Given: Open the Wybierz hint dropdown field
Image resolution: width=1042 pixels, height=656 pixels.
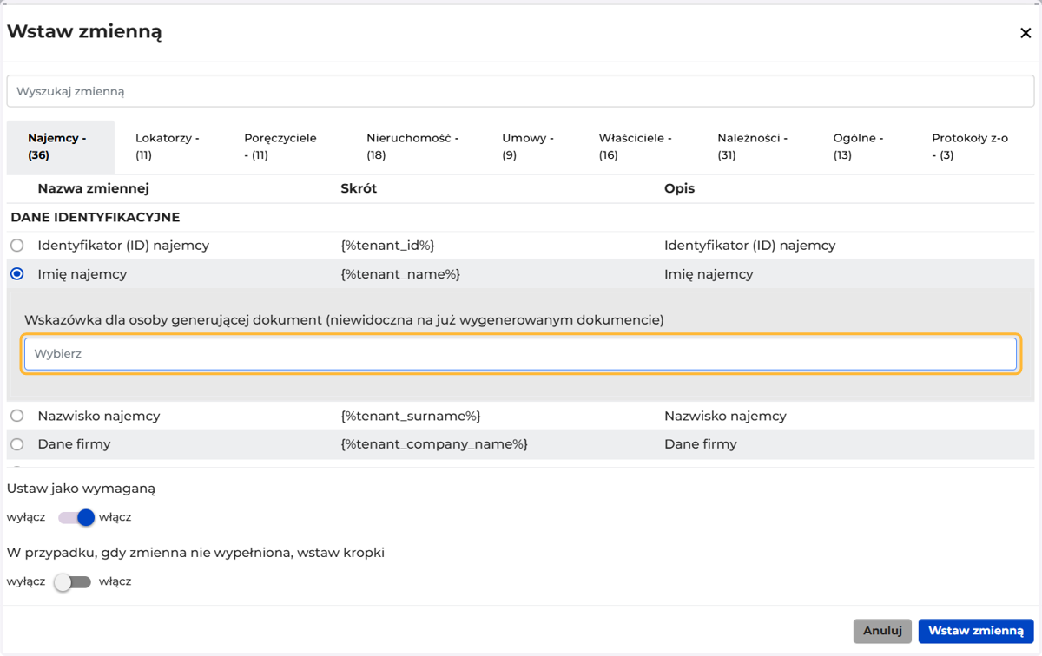Looking at the screenshot, I should [x=520, y=354].
